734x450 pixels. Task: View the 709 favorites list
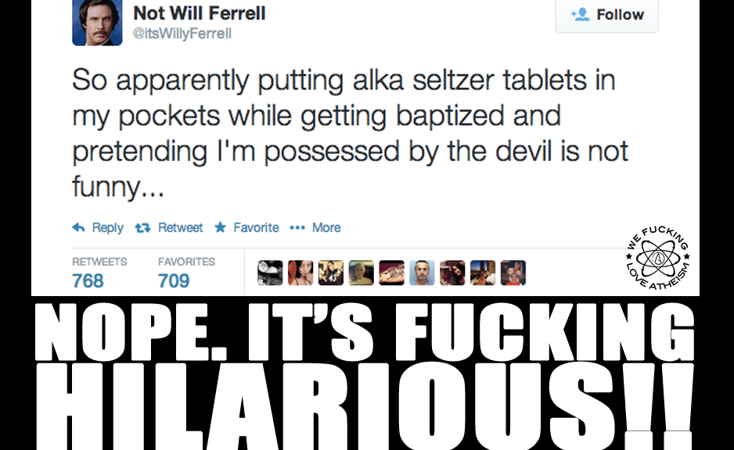pos(174,280)
